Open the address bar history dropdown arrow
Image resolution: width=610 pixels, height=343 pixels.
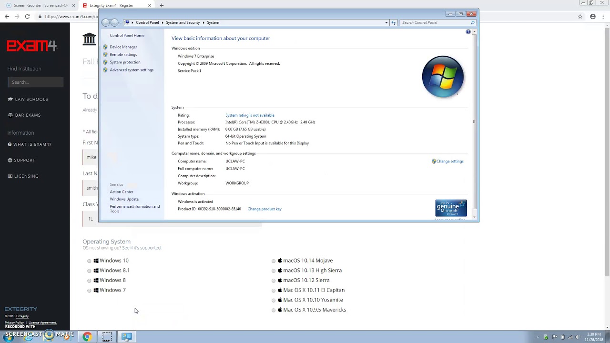pos(386,22)
